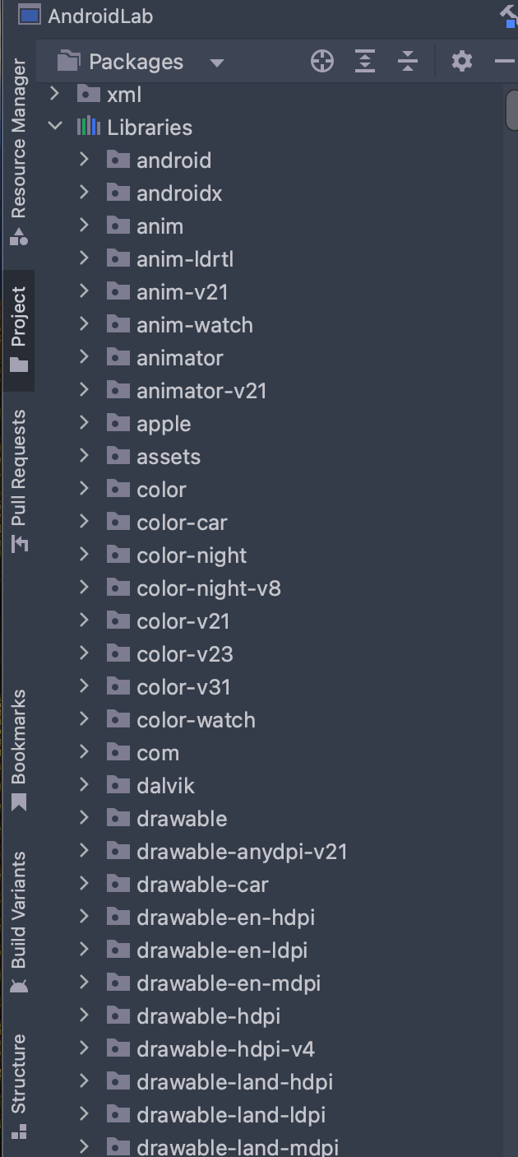Click the Select Opened File target icon

[322, 61]
